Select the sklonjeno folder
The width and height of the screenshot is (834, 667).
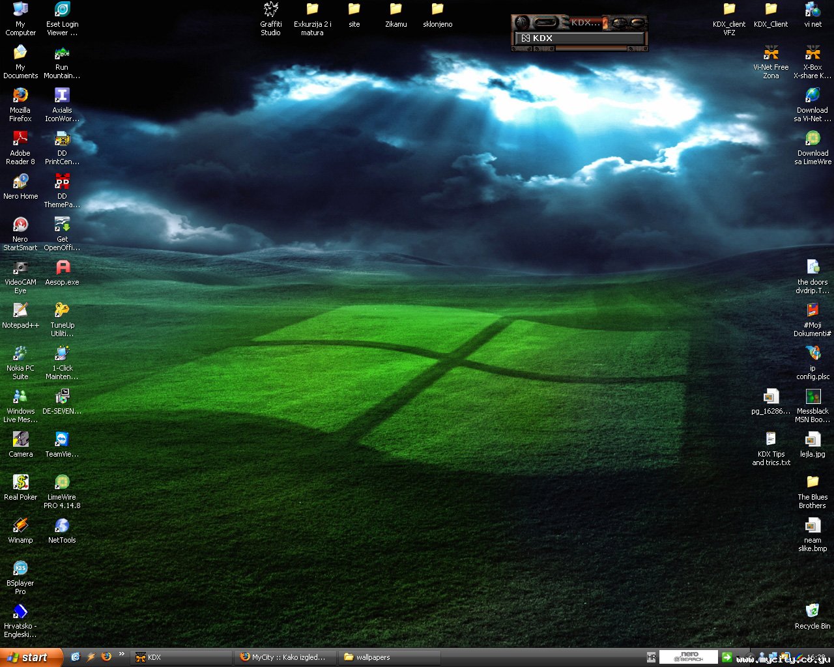437,14
